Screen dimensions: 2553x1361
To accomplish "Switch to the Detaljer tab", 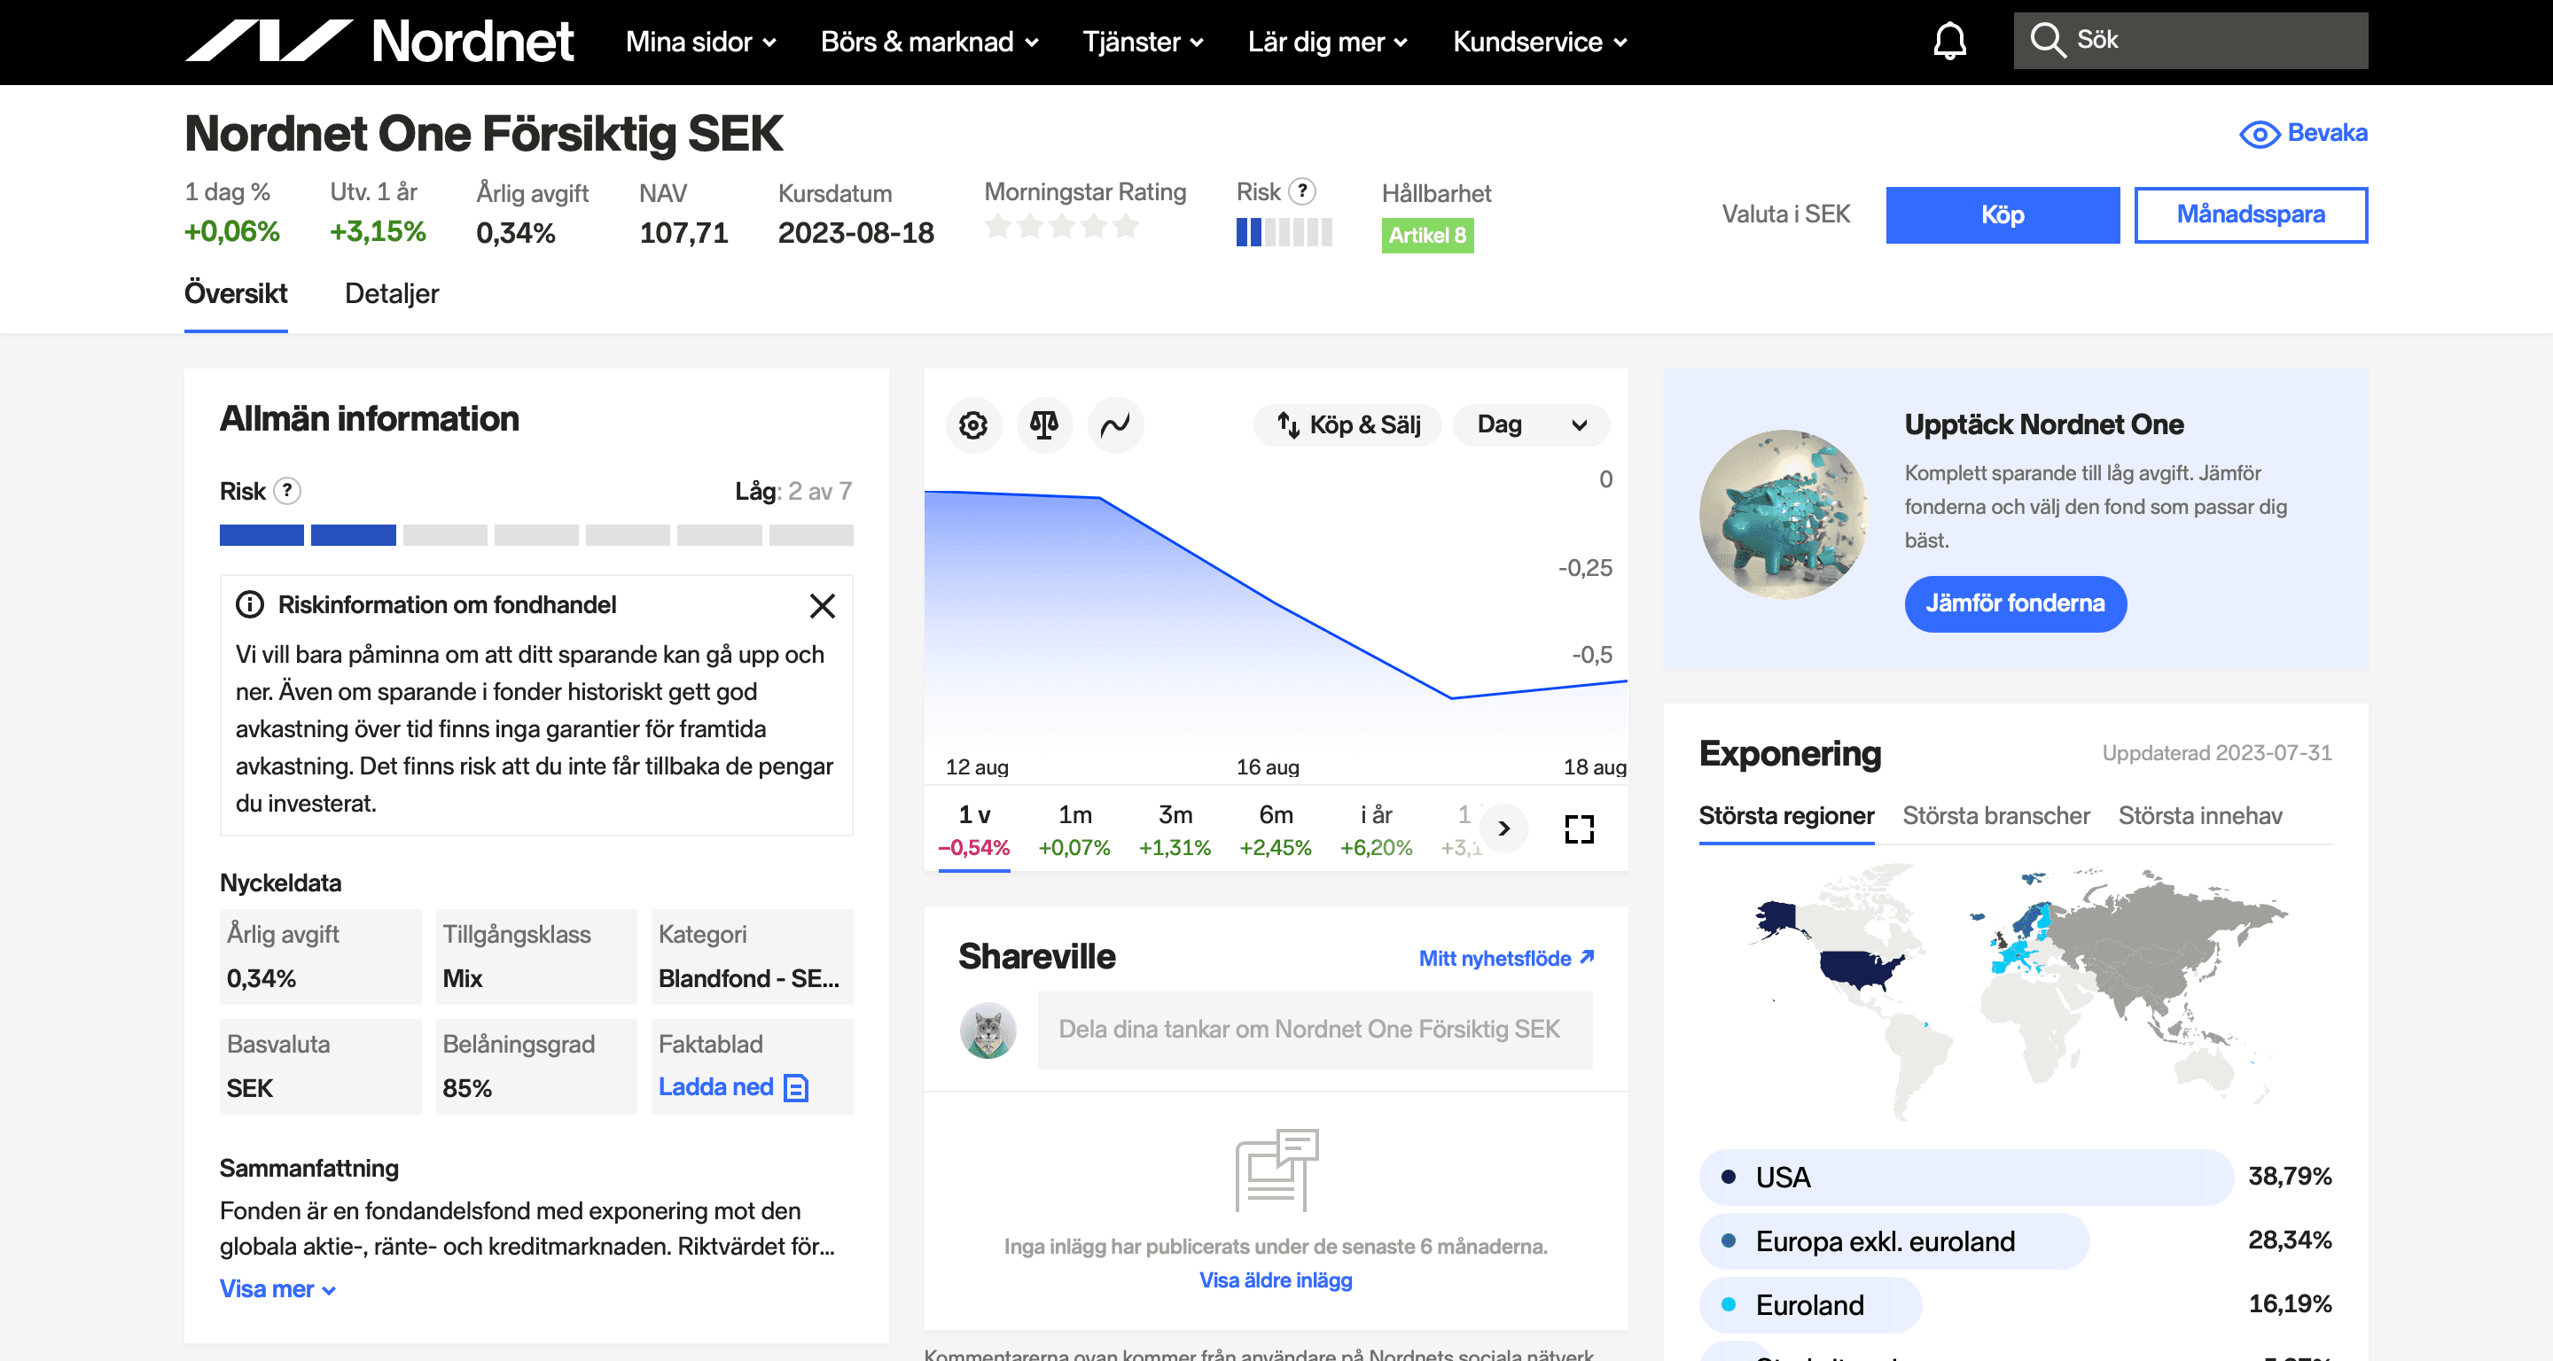I will [x=392, y=294].
